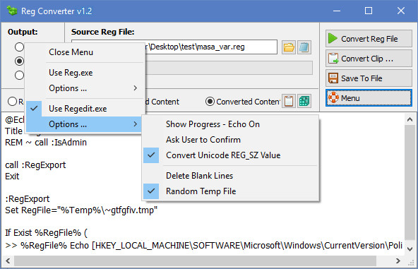Click the HKEY_LOCAL_MACHINE echo line in output
The image size is (418, 269).
(x=203, y=245)
